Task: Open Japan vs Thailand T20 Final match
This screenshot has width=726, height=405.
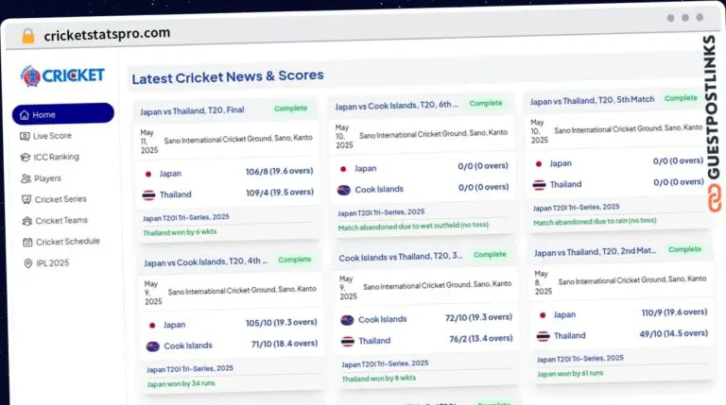Action: [x=193, y=110]
